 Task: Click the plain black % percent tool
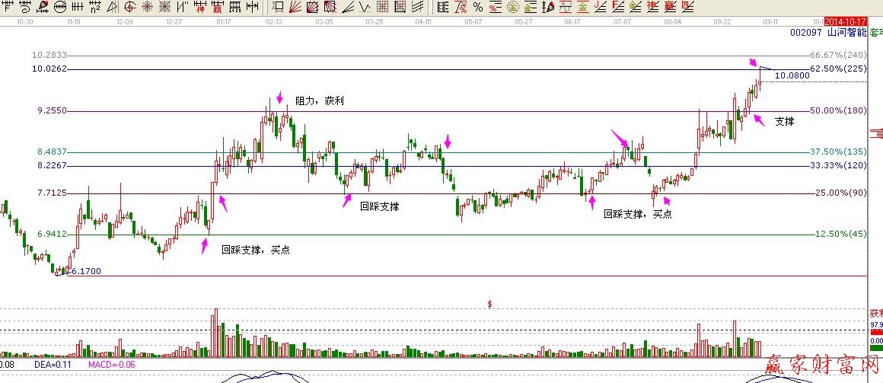pos(477,8)
